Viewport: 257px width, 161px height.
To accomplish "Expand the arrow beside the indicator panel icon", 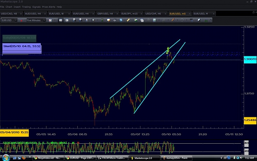I will click(159, 20).
